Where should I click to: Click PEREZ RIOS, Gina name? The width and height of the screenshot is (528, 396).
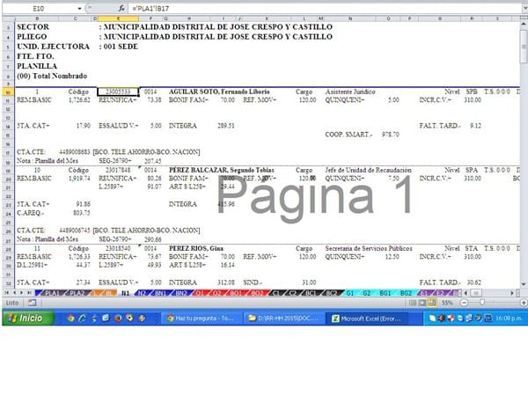[196, 248]
